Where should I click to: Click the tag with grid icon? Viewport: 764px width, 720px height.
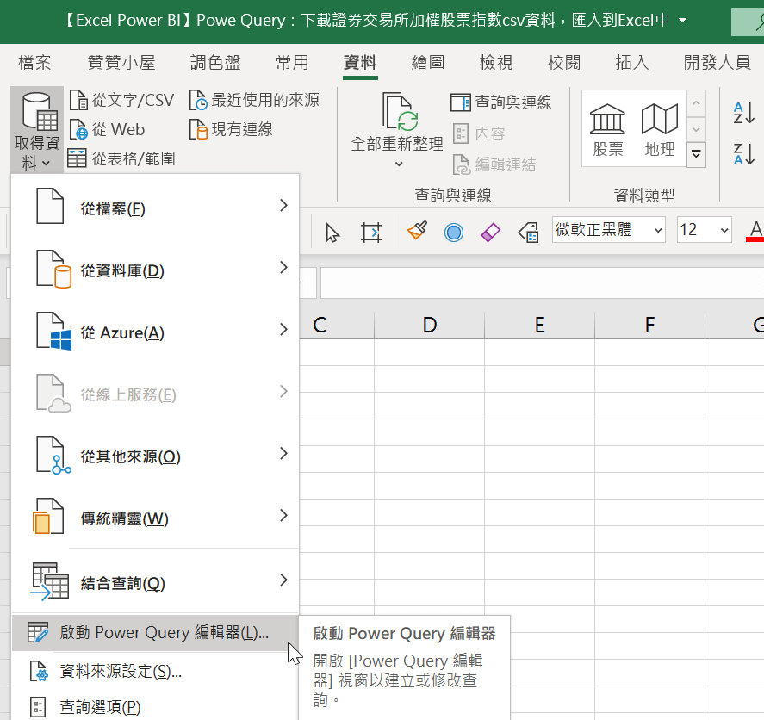coord(529,233)
